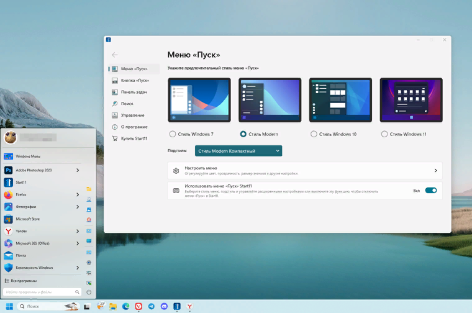This screenshot has height=313, width=472.
Task: Select the Стиль Modern radio button
Action: click(x=243, y=134)
